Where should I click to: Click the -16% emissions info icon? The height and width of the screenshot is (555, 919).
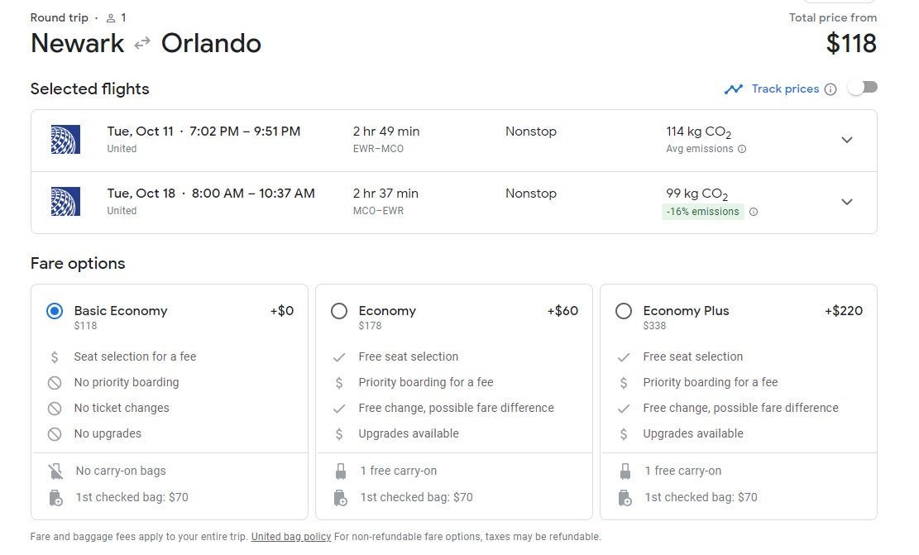[x=754, y=212]
